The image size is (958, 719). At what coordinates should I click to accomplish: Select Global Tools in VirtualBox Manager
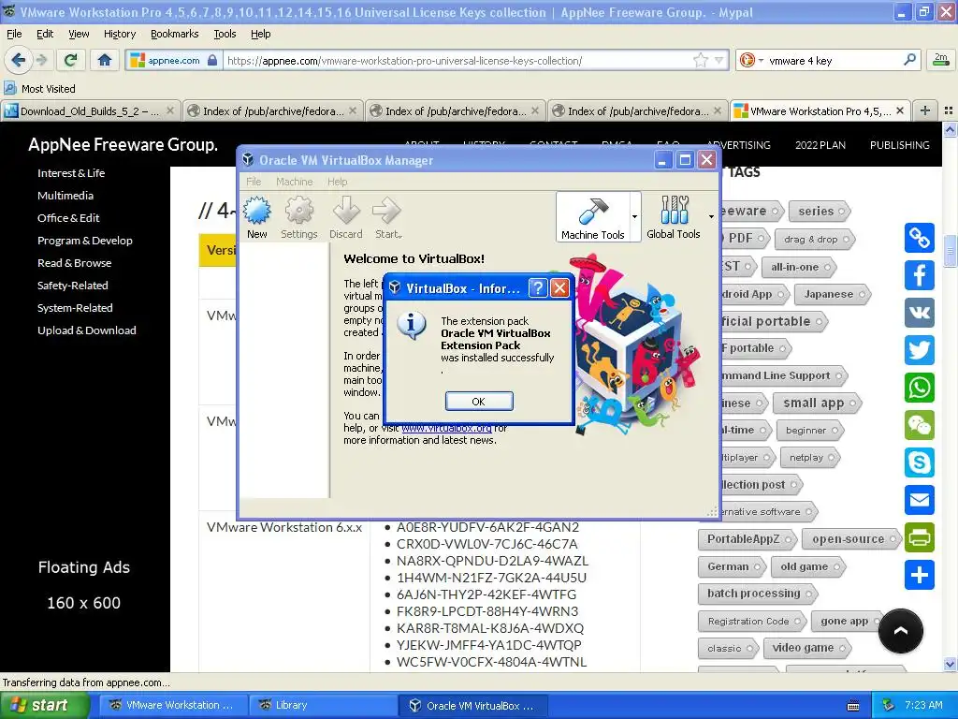[x=674, y=217]
